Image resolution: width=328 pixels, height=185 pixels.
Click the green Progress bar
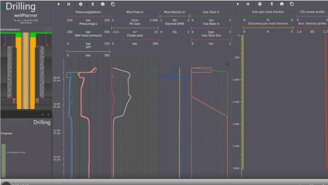click(3, 161)
